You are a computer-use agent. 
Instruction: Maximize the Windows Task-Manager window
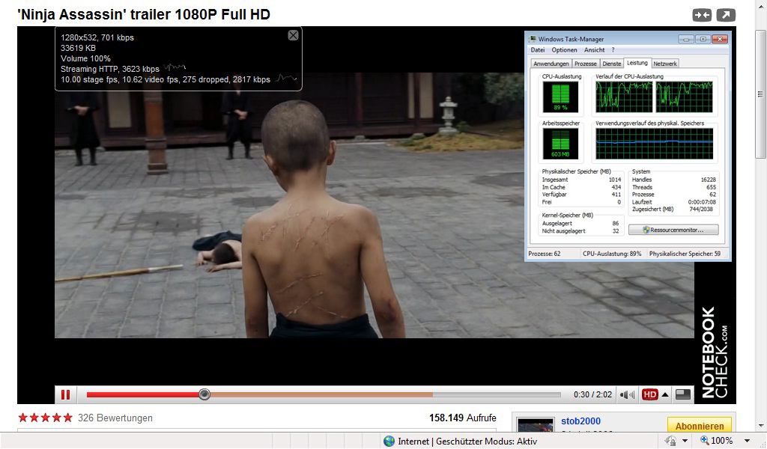(x=703, y=39)
